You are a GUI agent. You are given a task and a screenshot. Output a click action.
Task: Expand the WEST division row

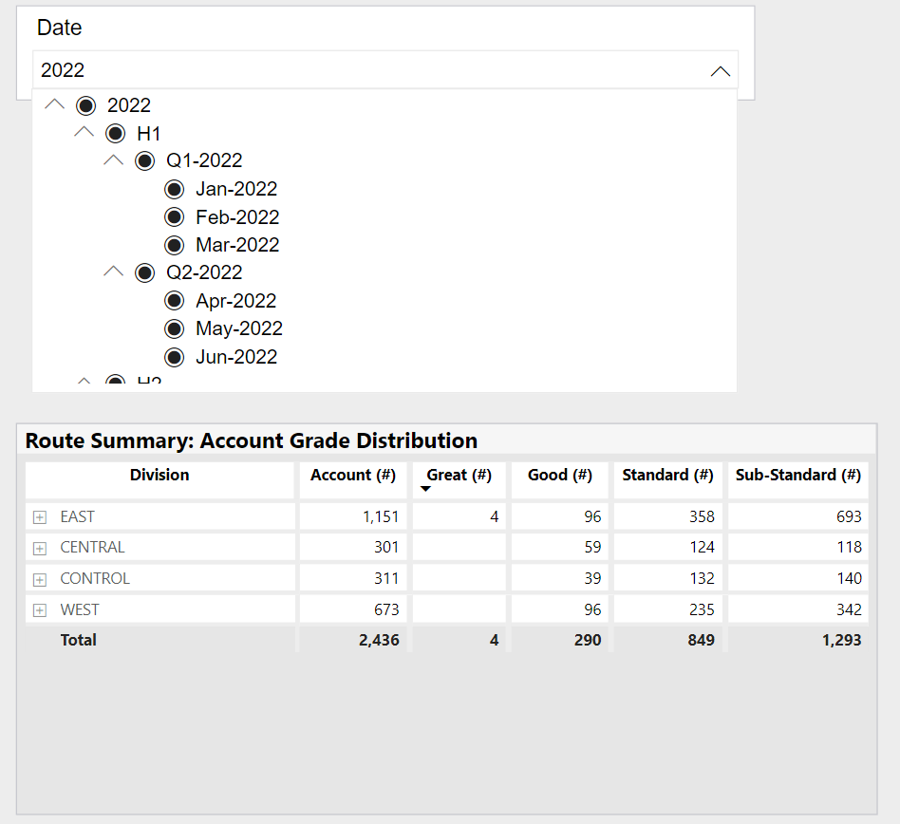tap(40, 610)
